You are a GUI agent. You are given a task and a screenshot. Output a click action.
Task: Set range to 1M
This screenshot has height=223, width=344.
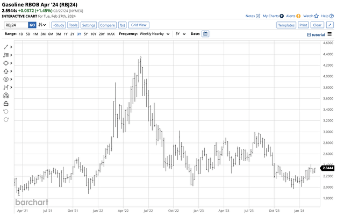pyautogui.click(x=35, y=34)
